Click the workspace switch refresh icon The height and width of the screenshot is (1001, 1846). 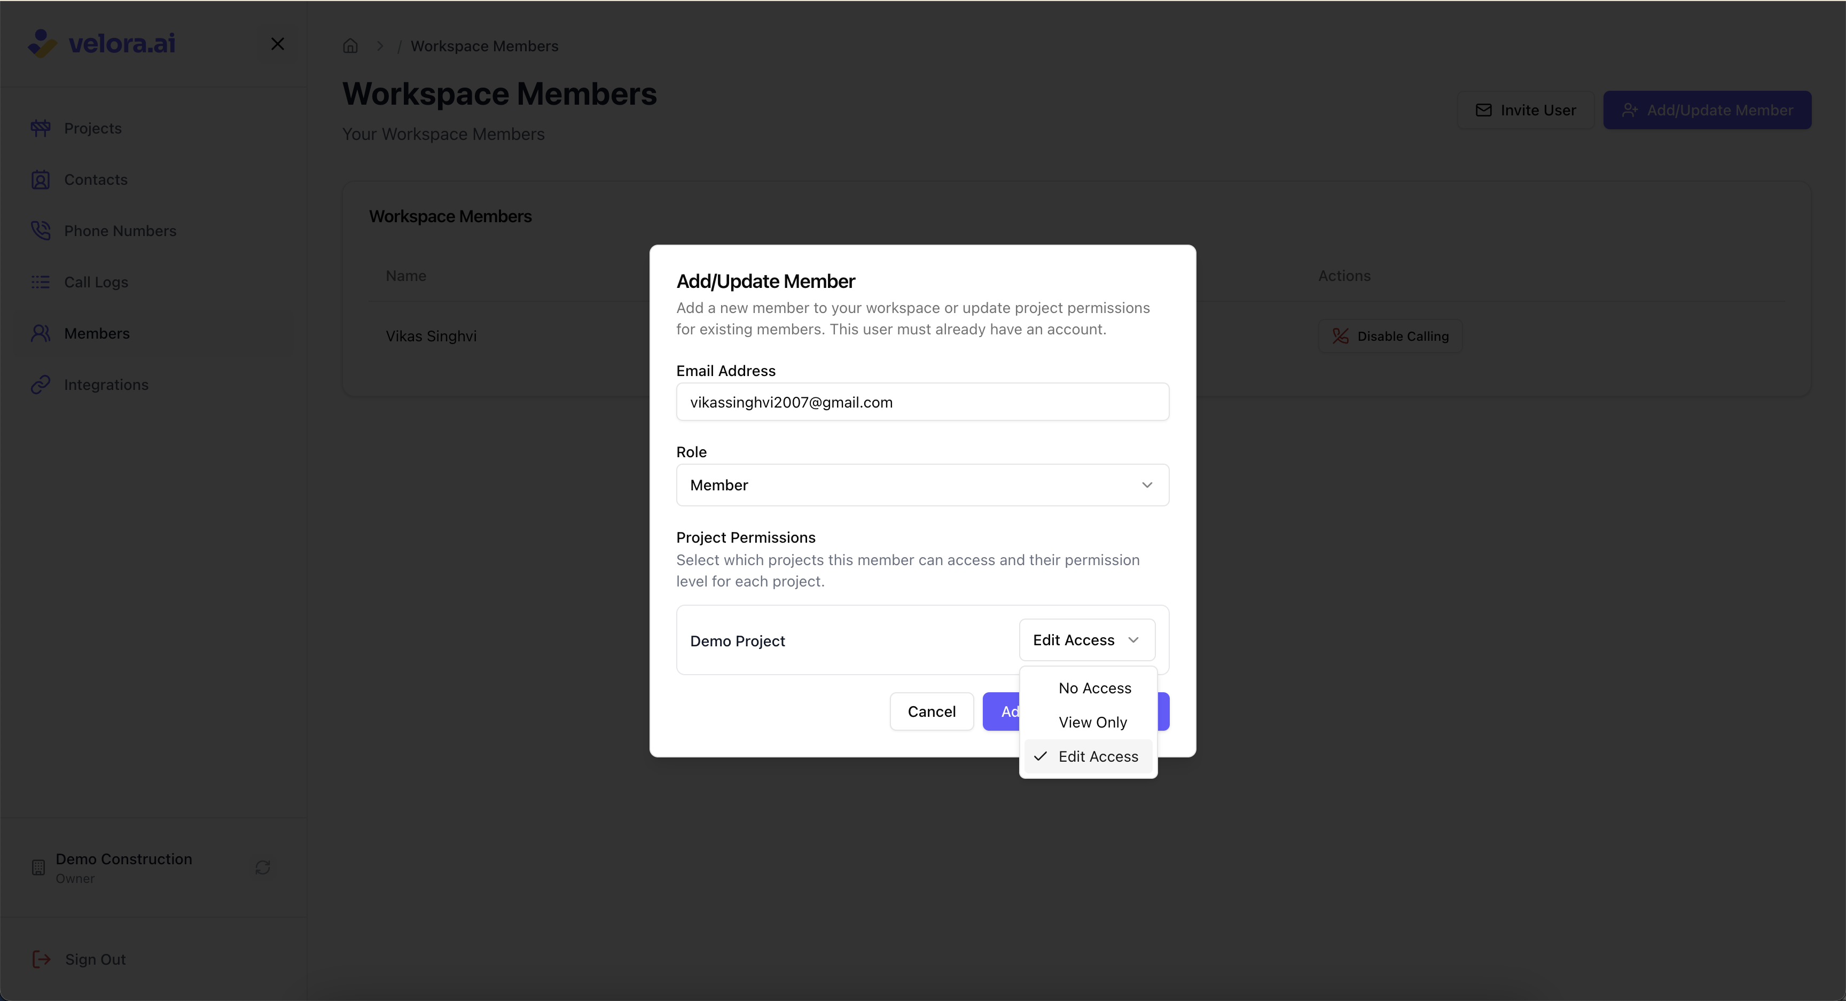[262, 867]
